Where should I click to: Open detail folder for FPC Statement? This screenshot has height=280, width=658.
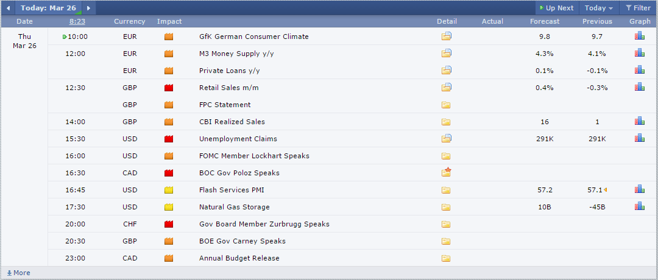pos(445,105)
